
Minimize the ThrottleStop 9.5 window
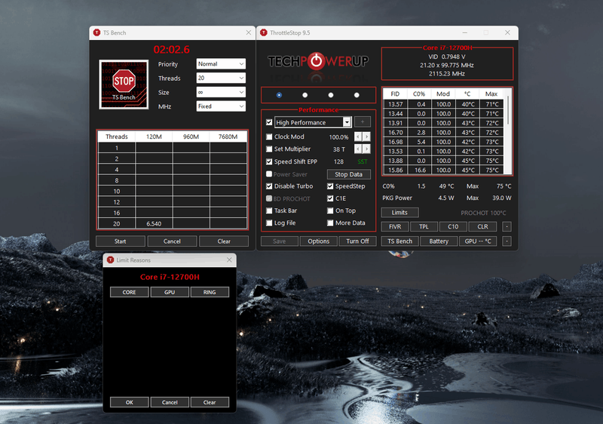(464, 32)
